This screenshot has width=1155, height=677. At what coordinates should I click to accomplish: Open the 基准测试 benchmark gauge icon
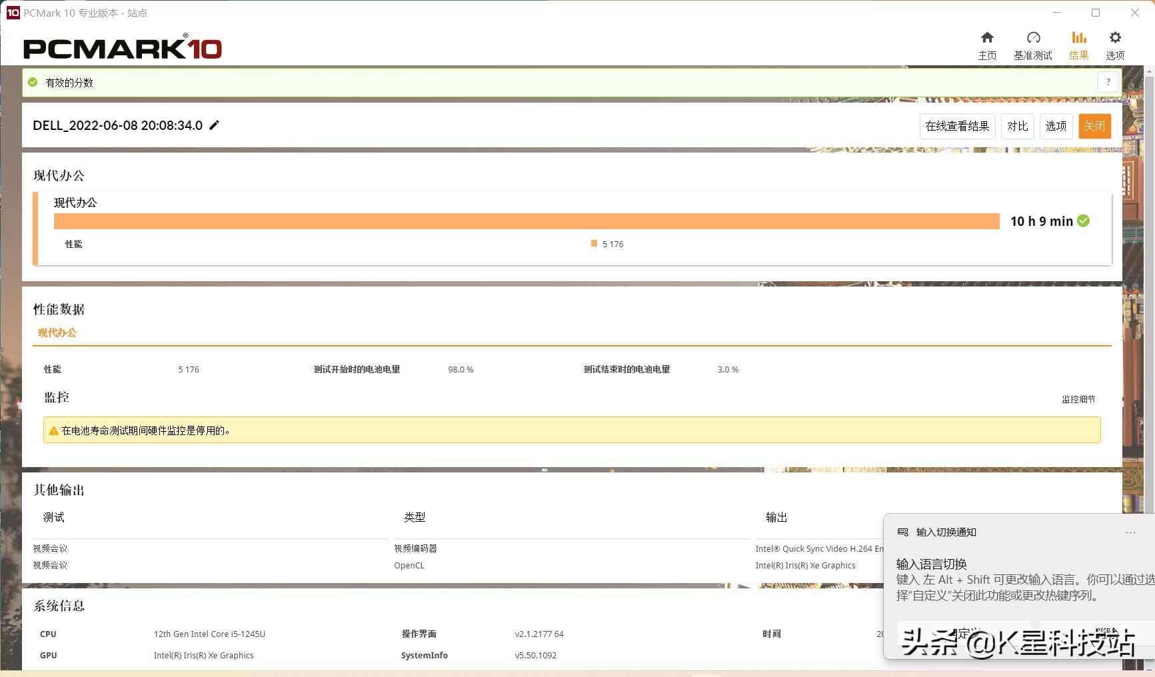1033,38
